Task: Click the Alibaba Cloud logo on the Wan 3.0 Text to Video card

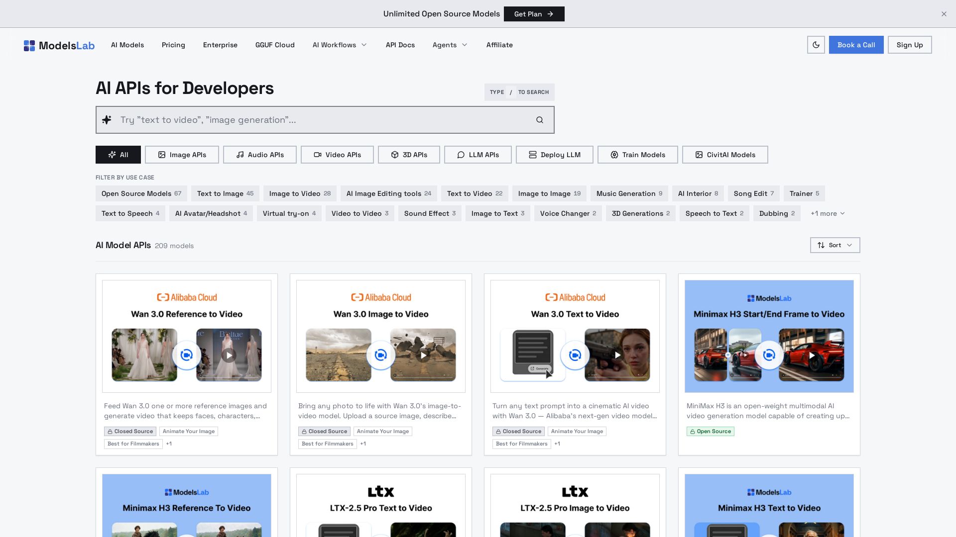Action: coord(575,297)
